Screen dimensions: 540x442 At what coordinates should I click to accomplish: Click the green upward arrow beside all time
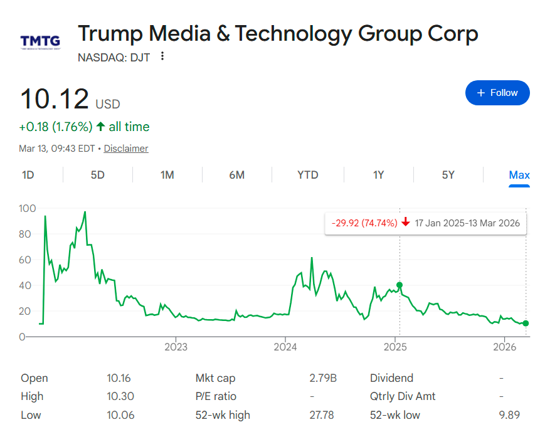(x=99, y=126)
